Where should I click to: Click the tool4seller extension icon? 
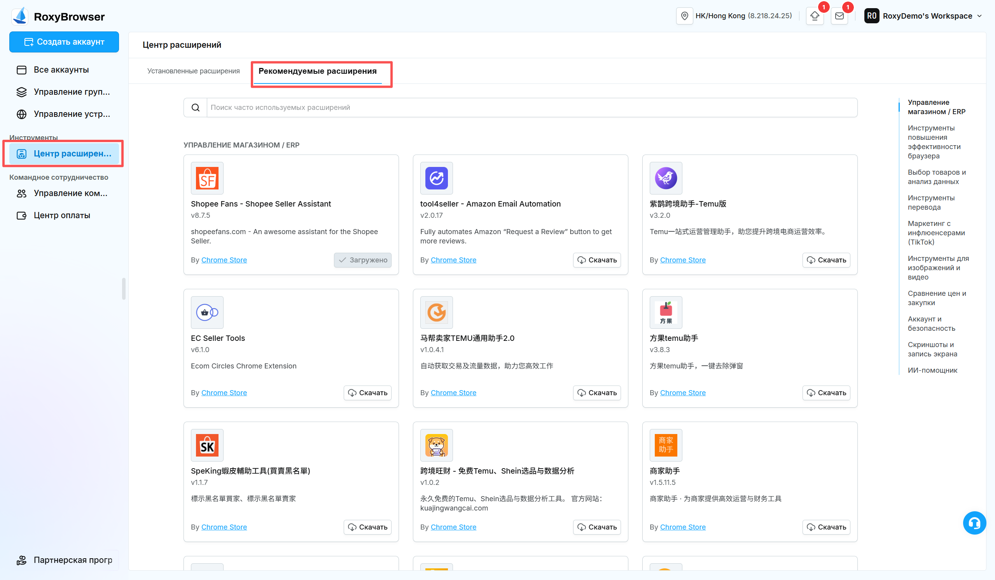pos(436,178)
